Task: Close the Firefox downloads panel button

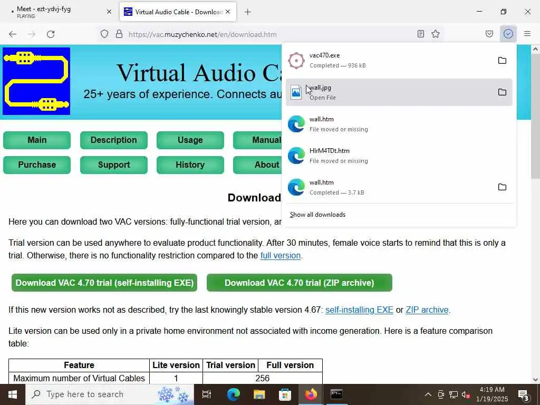Action: 508,34
